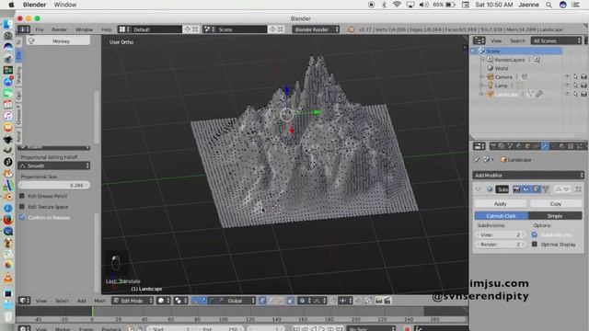Click the Subsurf modifier name field
Image resolution: width=589 pixels, height=331 pixels.
pyautogui.click(x=502, y=189)
